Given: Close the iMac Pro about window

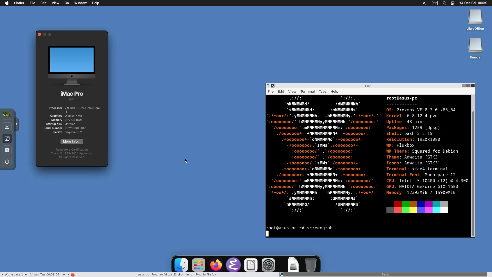Looking at the screenshot, I should pos(39,34).
